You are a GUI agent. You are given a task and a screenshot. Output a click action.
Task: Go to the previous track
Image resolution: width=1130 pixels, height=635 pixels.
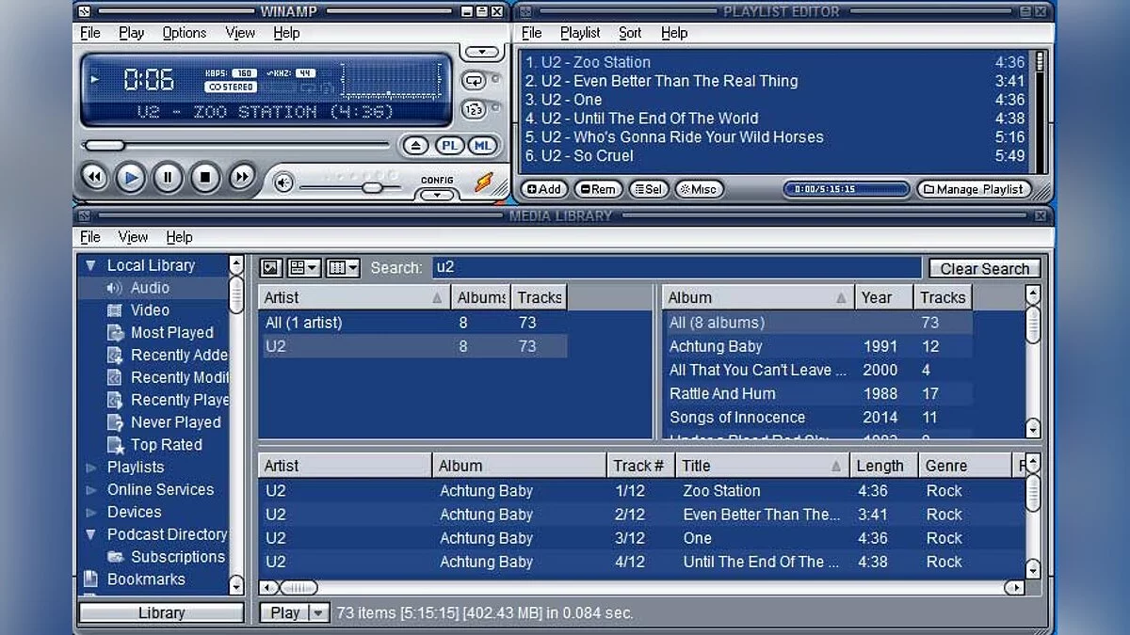[94, 177]
